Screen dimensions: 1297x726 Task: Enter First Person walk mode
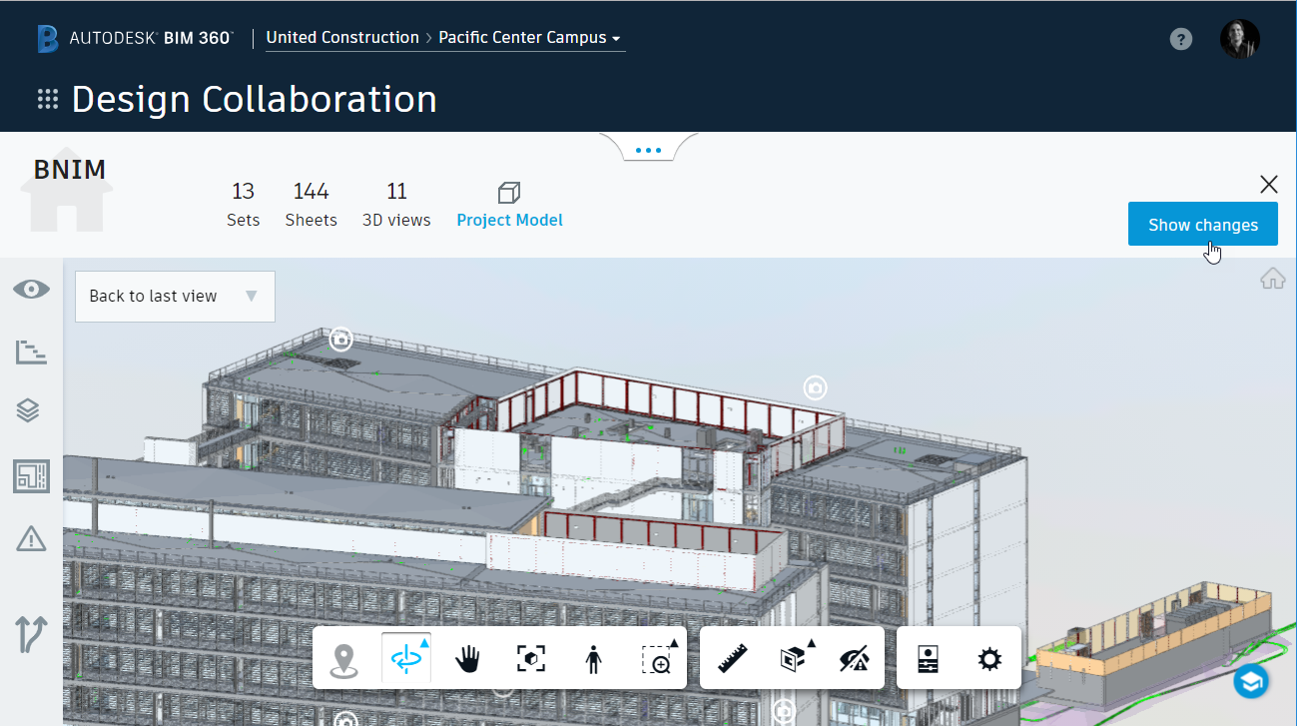click(592, 658)
